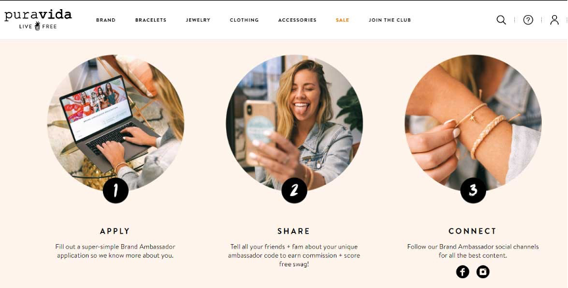
Task: Visit the Facebook ambassador page icon
Action: pos(462,272)
